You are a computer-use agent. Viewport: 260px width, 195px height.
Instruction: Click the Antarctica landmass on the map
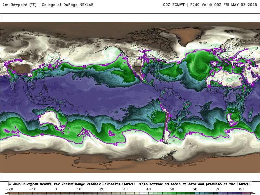click(x=130, y=163)
